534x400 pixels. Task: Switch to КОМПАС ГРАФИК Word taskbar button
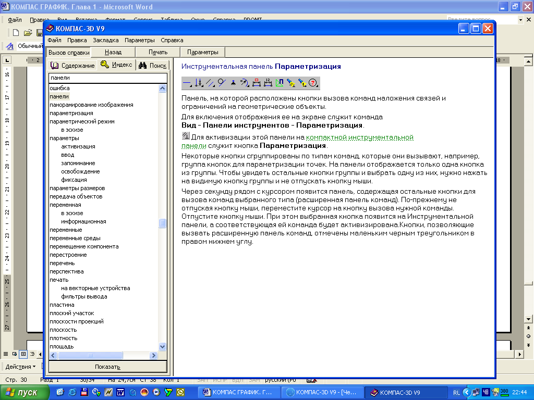click(x=239, y=392)
